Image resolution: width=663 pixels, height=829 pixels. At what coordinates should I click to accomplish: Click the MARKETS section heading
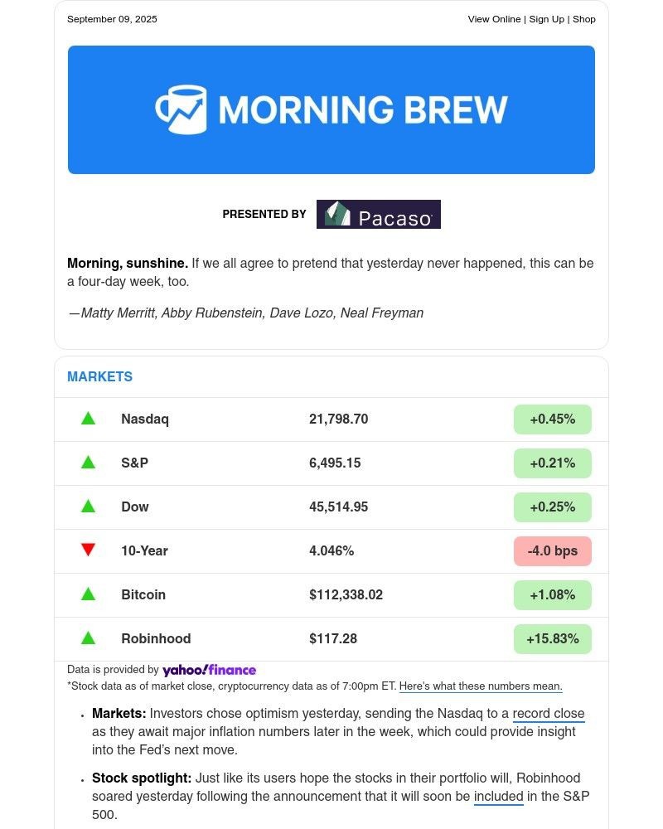click(x=100, y=376)
